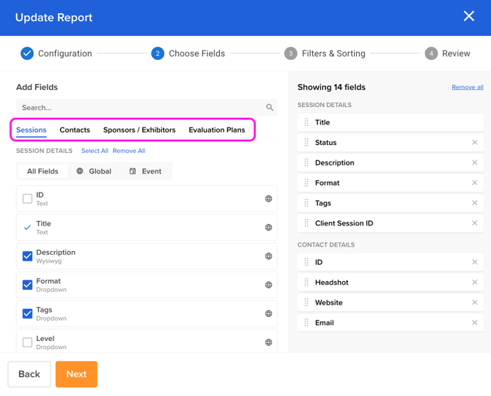Click drag handle beside Client Session ID
Screen dimensions: 491x396
click(x=306, y=223)
